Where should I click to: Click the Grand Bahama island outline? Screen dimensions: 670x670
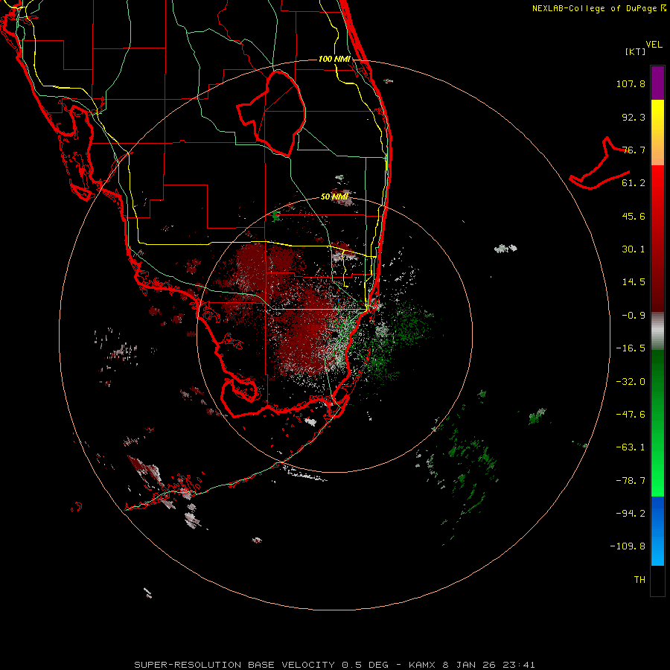[x=600, y=165]
